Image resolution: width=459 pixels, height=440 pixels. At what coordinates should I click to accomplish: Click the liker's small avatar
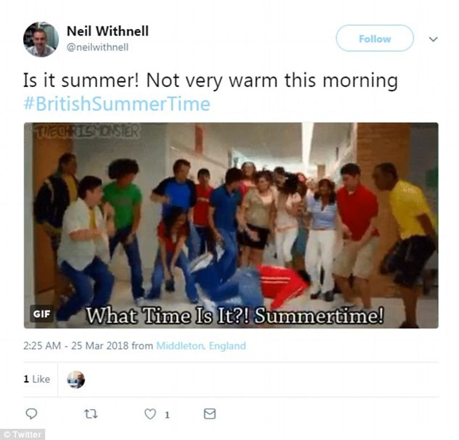tap(76, 380)
